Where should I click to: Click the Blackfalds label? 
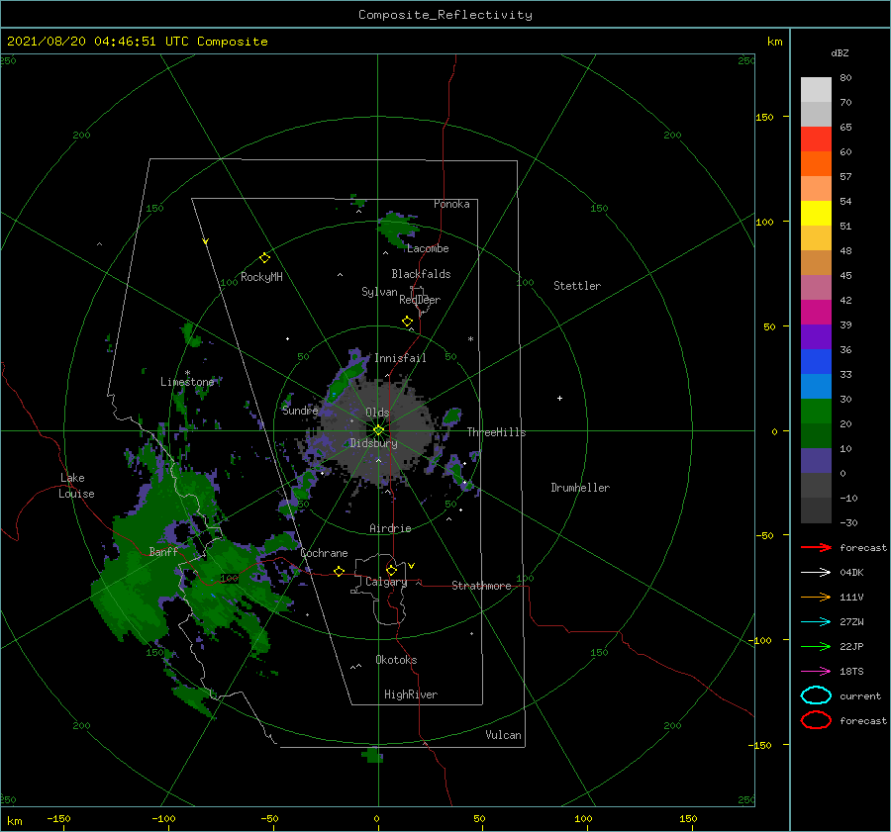click(421, 274)
